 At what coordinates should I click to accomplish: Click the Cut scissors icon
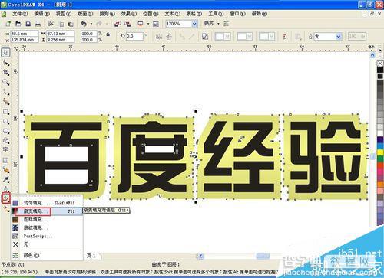(51, 24)
